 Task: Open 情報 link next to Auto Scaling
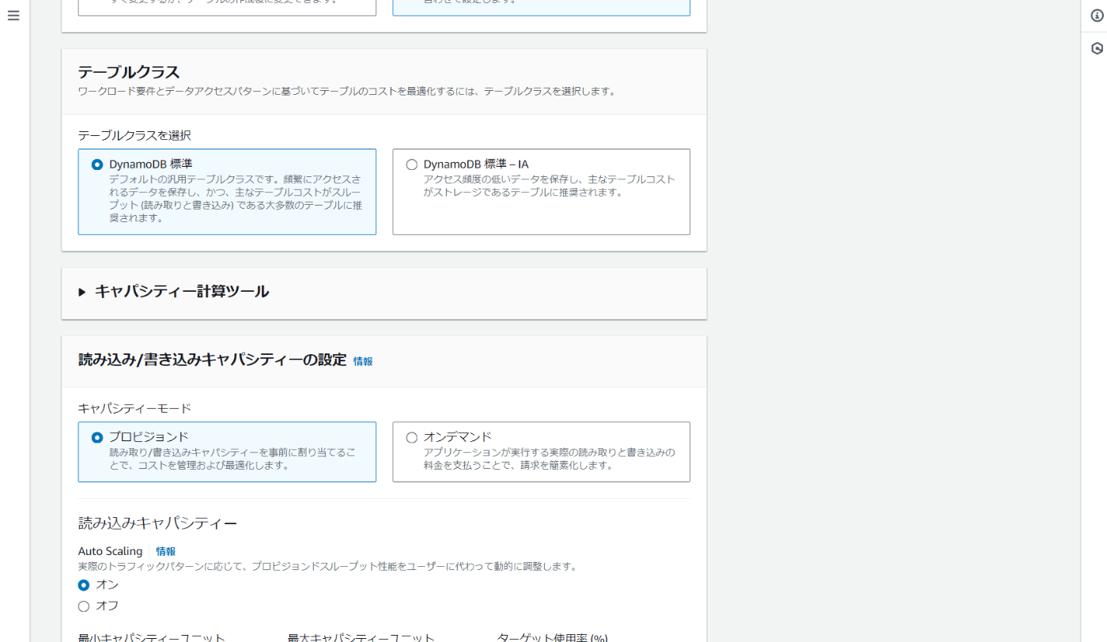(165, 551)
